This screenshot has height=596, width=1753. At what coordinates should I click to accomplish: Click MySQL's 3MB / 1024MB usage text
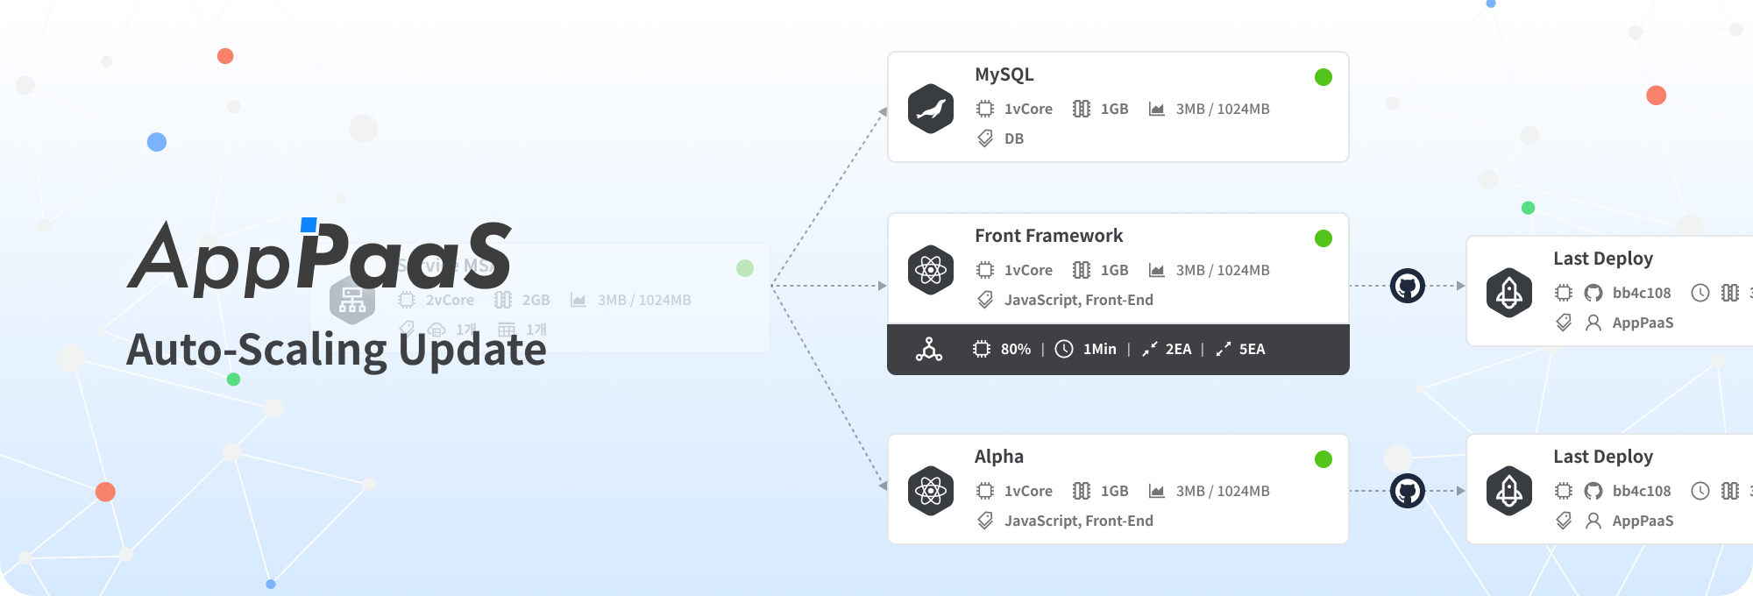click(x=1223, y=109)
